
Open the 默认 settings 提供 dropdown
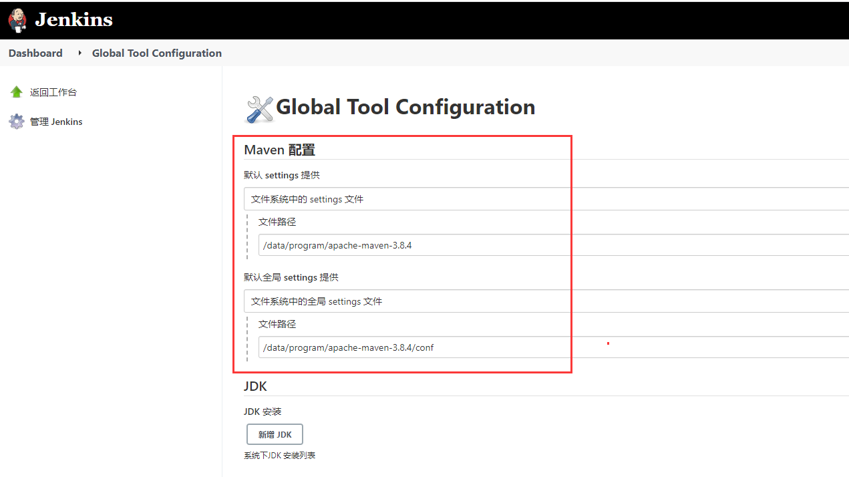[545, 199]
